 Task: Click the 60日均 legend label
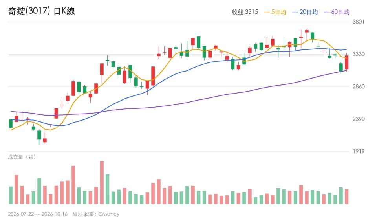click(x=340, y=12)
